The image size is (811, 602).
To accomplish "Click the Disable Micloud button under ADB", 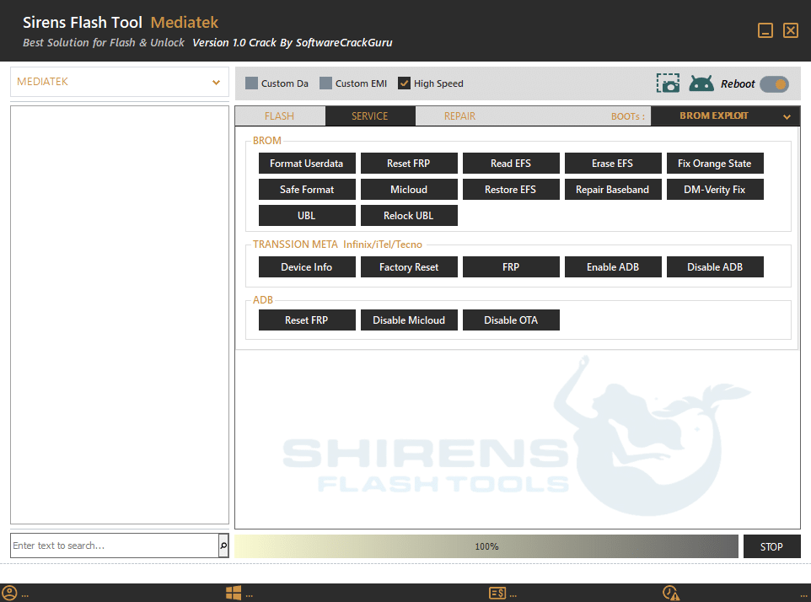I will (x=409, y=320).
